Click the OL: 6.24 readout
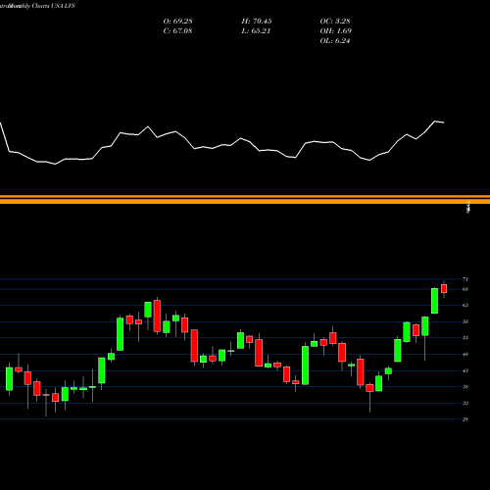Image resolution: width=490 pixels, height=490 pixels. [335, 41]
